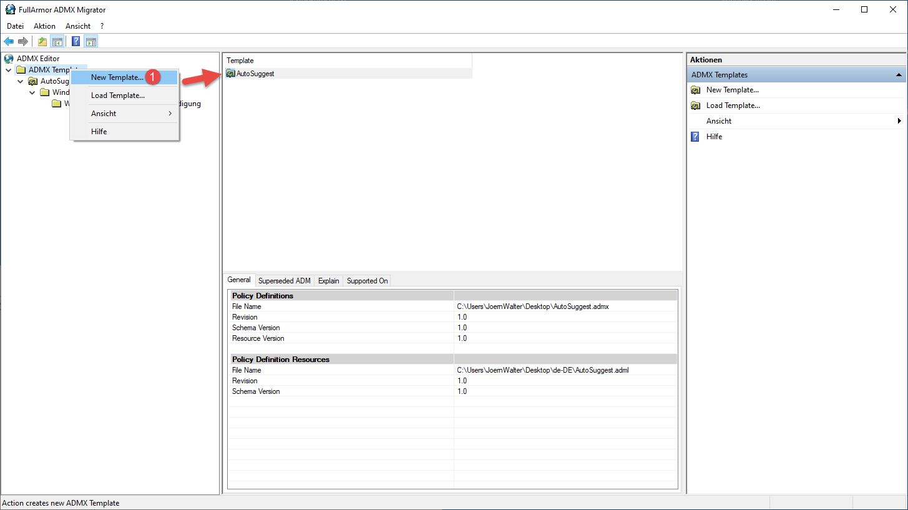The width and height of the screenshot is (908, 510).
Task: Switch to the Superseded ADM tab
Action: [284, 281]
